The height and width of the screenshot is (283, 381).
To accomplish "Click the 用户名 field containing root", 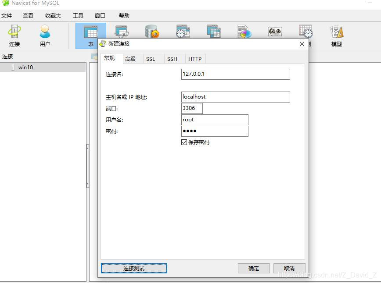I will click(x=215, y=120).
